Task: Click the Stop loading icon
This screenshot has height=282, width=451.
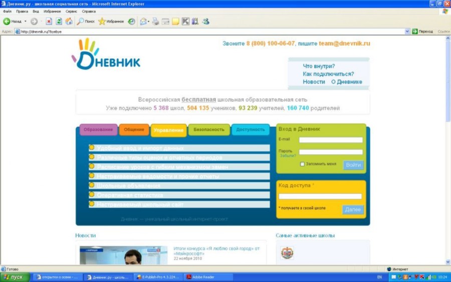Action: [49, 21]
